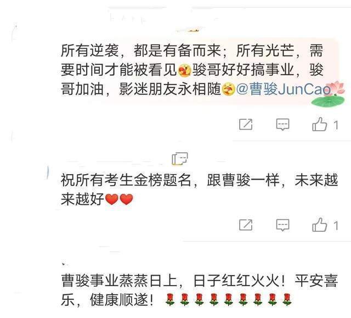Open the comment starting 所有逆袭
This screenshot has height=318, width=351.
(x=192, y=70)
